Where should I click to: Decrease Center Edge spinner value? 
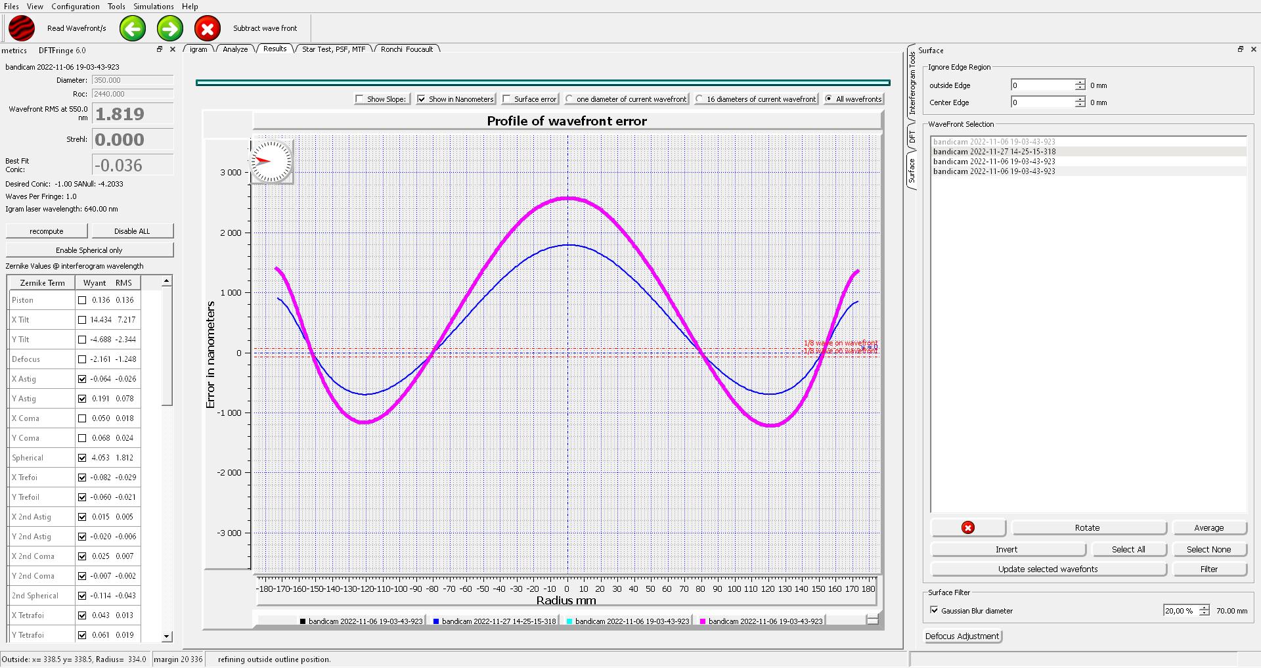1080,105
